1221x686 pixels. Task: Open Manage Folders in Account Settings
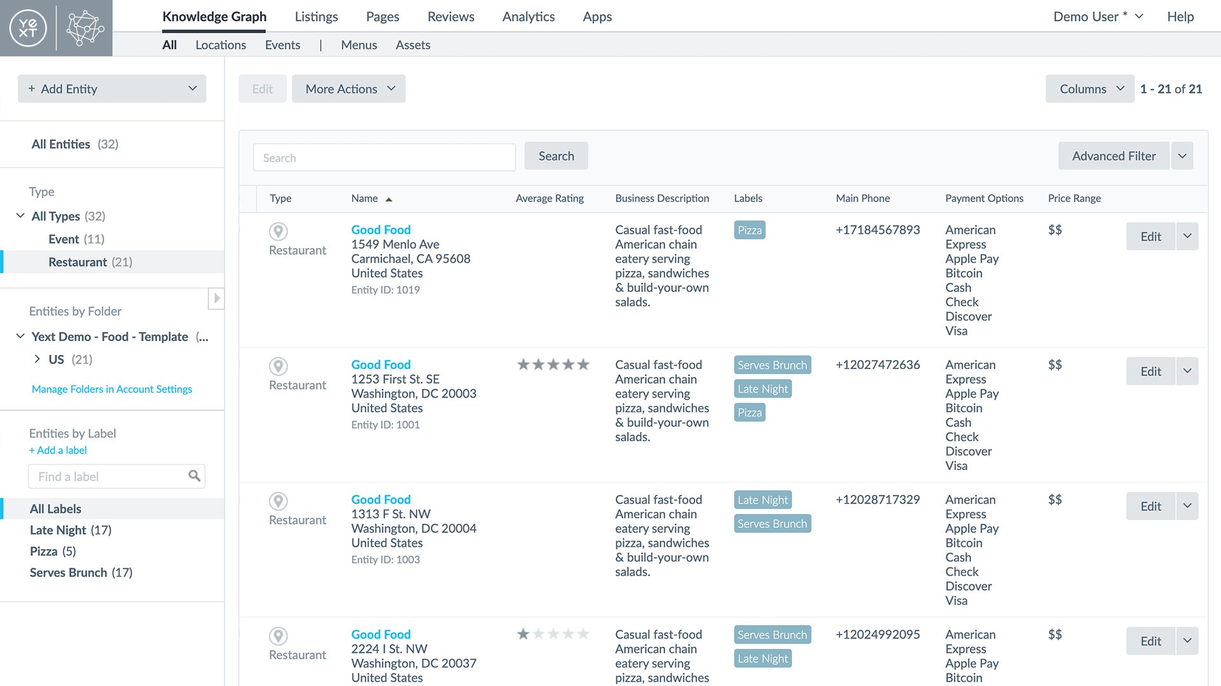(x=111, y=389)
